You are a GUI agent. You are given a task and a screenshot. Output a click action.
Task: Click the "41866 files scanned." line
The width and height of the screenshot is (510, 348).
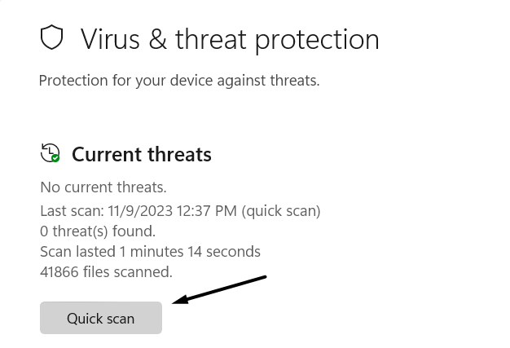click(106, 271)
